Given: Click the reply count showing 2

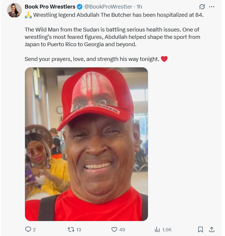Looking at the screenshot, I should 34,230.
